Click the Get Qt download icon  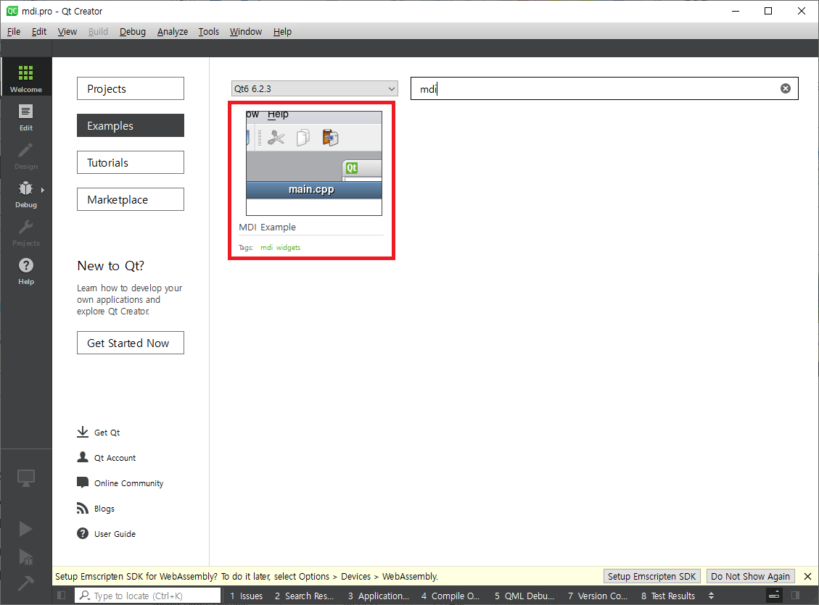[83, 432]
